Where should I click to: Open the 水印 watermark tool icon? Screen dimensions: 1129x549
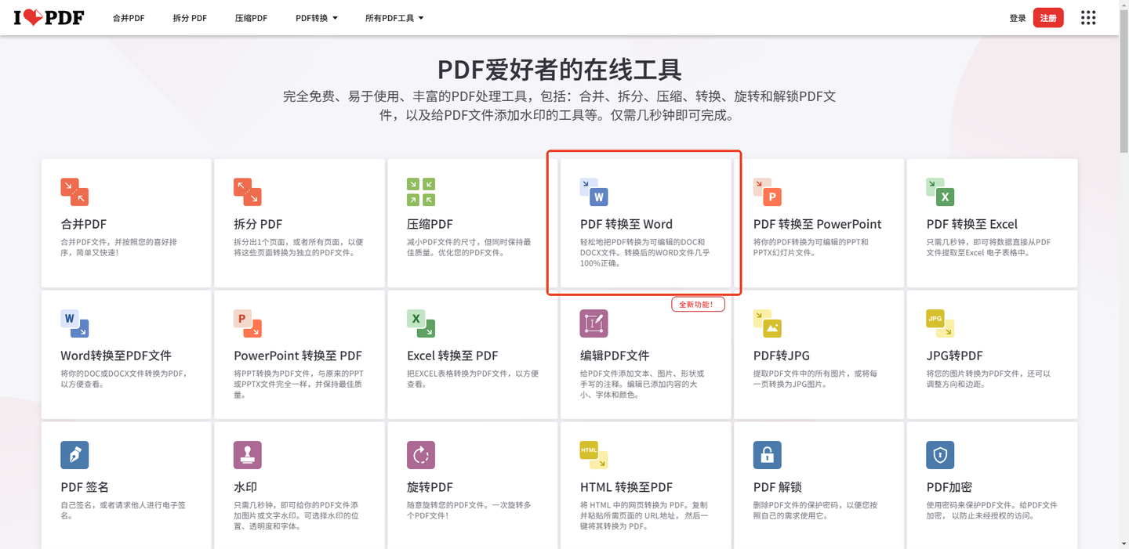pos(247,455)
